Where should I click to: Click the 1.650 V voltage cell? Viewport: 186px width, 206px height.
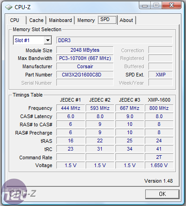(x=159, y=165)
